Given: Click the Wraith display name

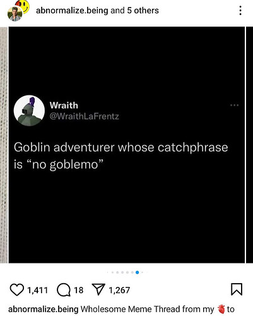Looking at the screenshot, I should [64, 105].
